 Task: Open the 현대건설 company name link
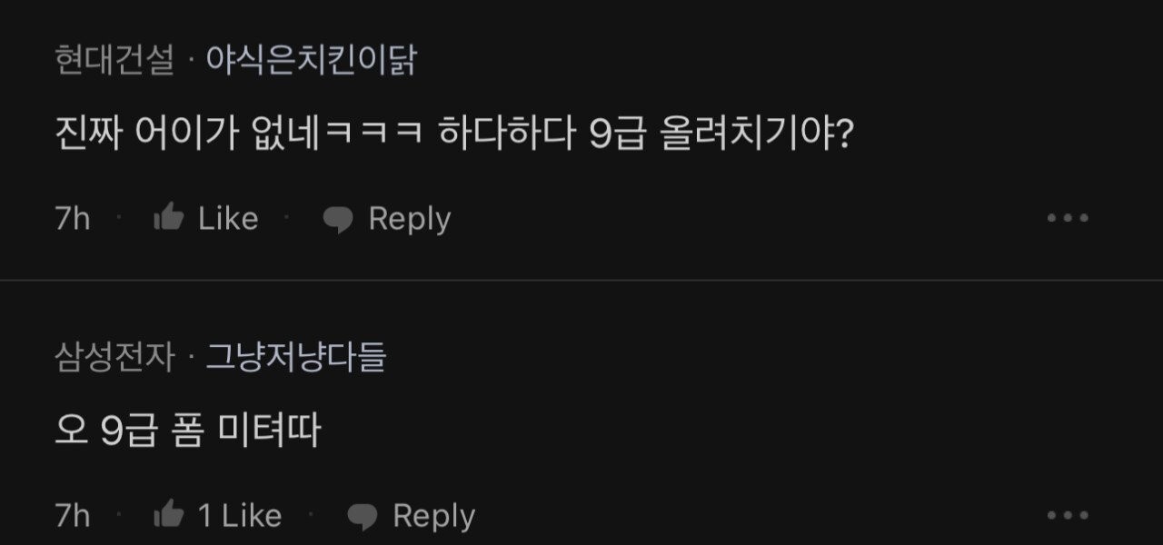point(114,61)
